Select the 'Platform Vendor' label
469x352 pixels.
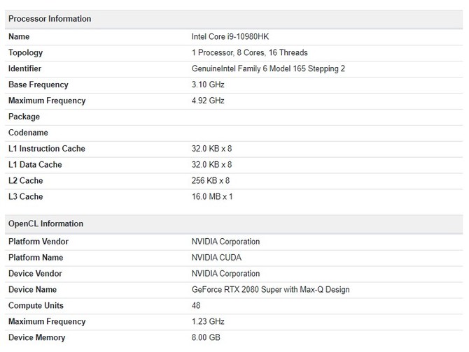(x=38, y=242)
